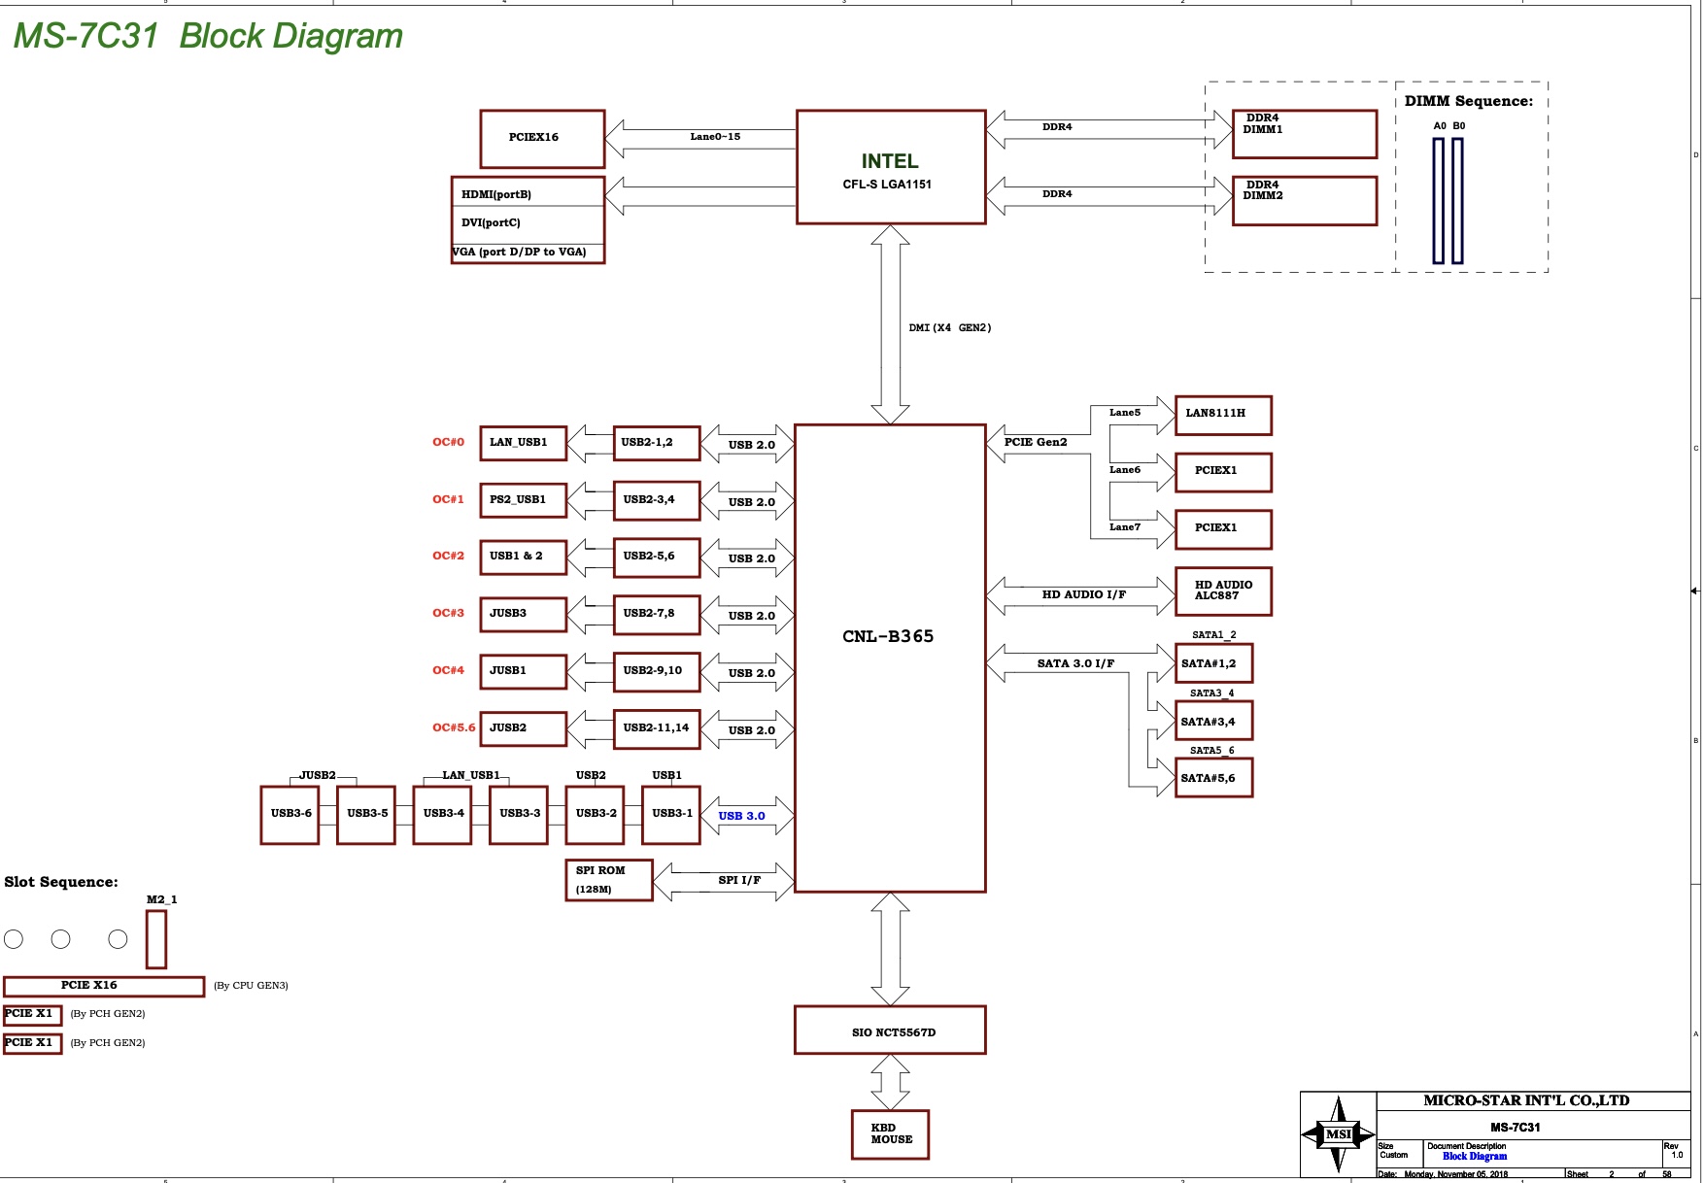Image resolution: width=1704 pixels, height=1183 pixels.
Task: Select the SPI ROM (128M) block
Action: [608, 880]
